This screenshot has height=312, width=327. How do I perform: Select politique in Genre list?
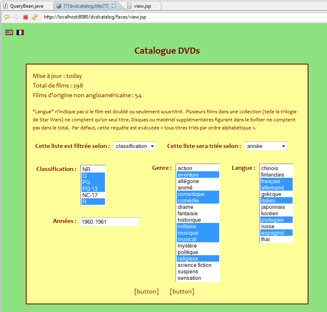coord(198,252)
